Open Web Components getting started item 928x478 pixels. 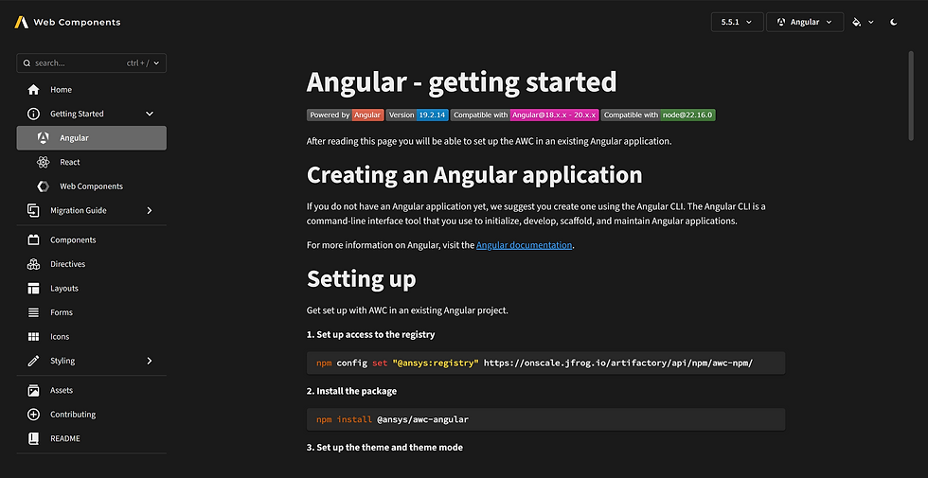coord(91,186)
